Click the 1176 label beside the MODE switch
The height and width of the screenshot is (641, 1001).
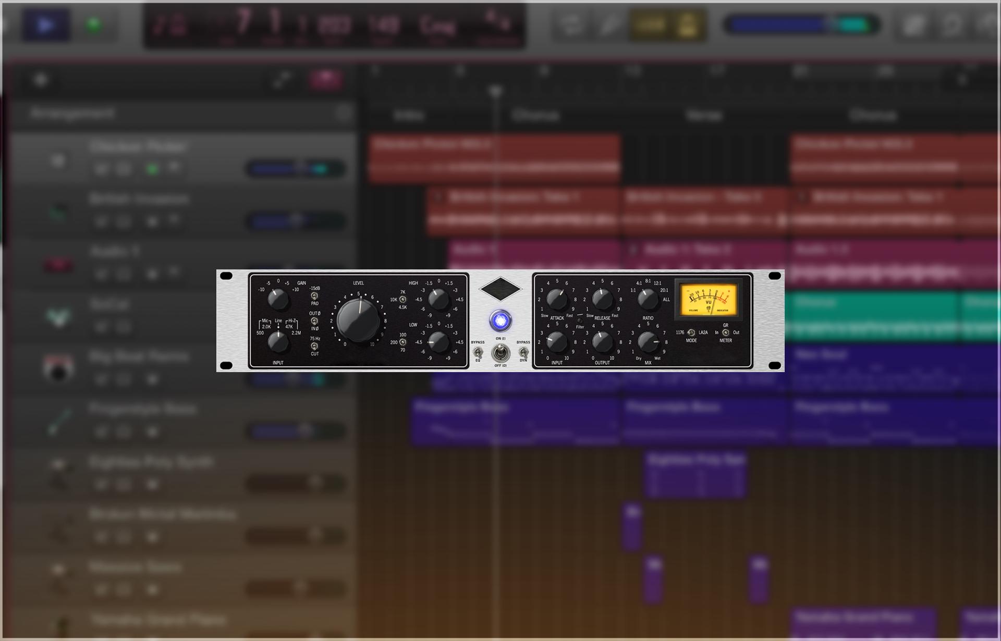pyautogui.click(x=680, y=332)
